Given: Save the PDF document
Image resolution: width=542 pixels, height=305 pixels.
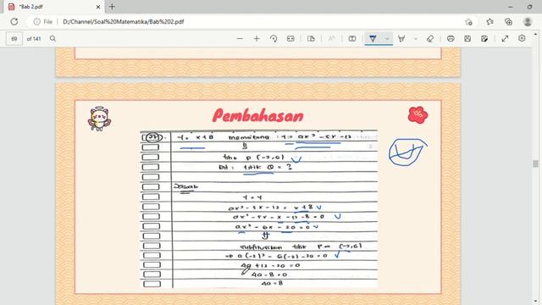Looking at the screenshot, I should coord(467,39).
